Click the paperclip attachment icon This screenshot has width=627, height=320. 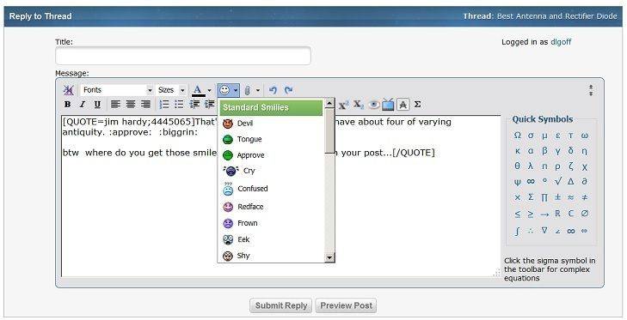click(x=248, y=91)
